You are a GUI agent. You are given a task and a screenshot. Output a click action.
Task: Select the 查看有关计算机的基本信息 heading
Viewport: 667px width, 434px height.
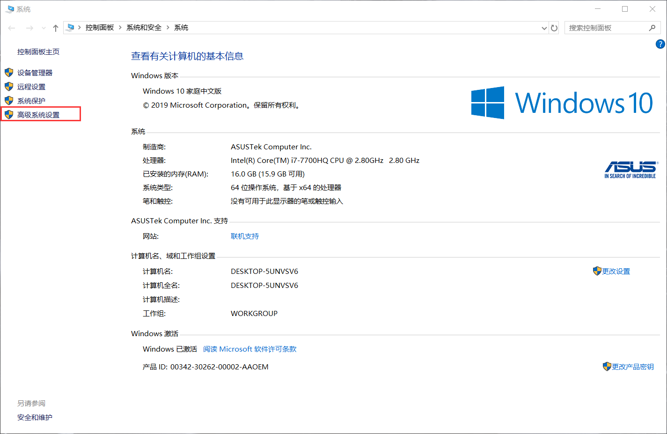pos(187,56)
